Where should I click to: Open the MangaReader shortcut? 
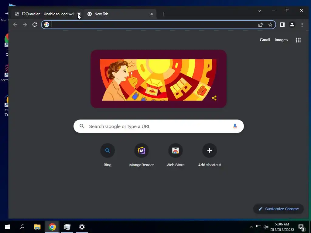click(142, 155)
